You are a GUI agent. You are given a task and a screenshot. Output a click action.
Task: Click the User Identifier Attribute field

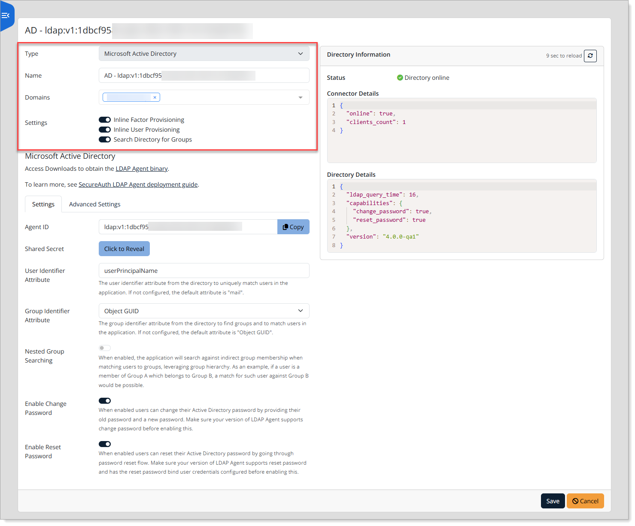204,271
